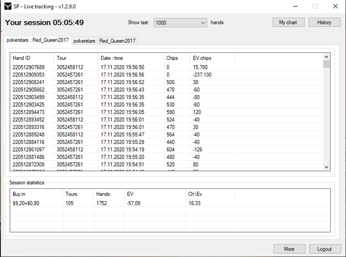Sort by the Tour column header
Image resolution: width=346 pixels, height=257 pixels.
(x=76, y=58)
